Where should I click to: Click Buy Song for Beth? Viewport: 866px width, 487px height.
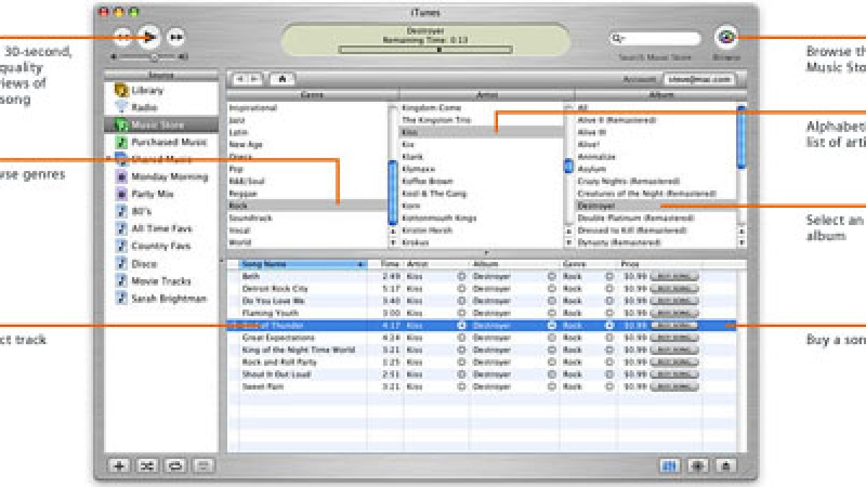tap(674, 276)
